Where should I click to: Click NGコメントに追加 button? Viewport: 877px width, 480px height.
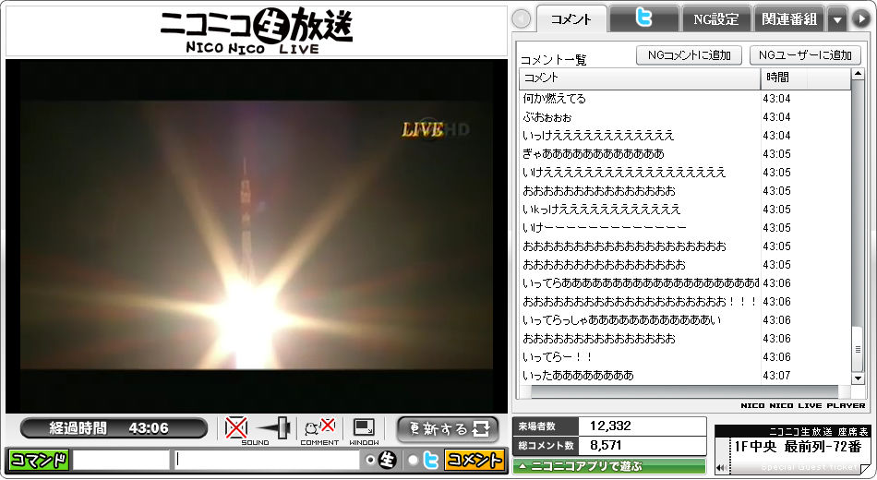(689, 54)
